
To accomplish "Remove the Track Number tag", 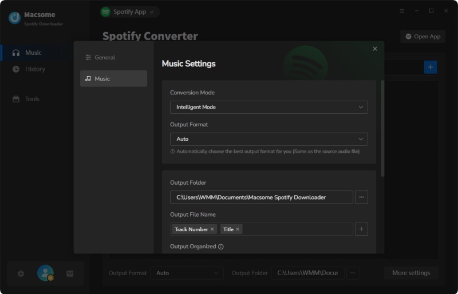I will 212,229.
